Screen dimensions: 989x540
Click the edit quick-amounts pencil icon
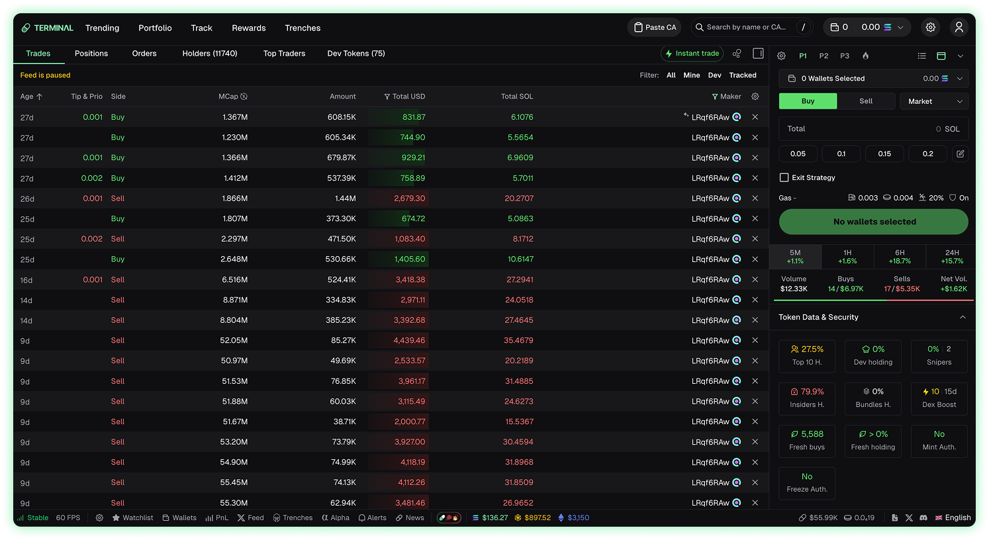click(x=960, y=154)
